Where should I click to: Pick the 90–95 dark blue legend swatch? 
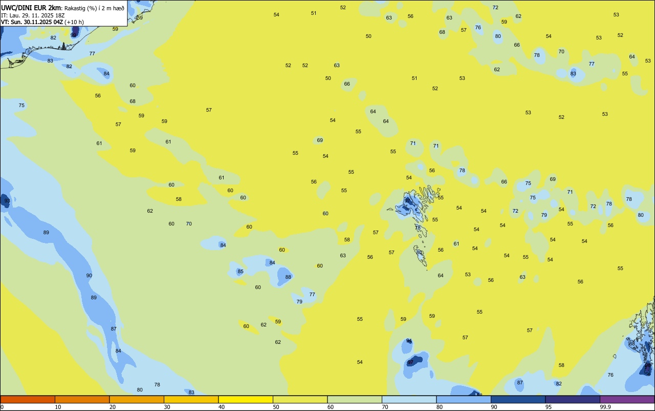(x=518, y=399)
